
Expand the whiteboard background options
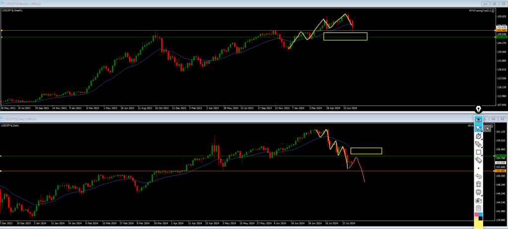[x=479, y=192]
